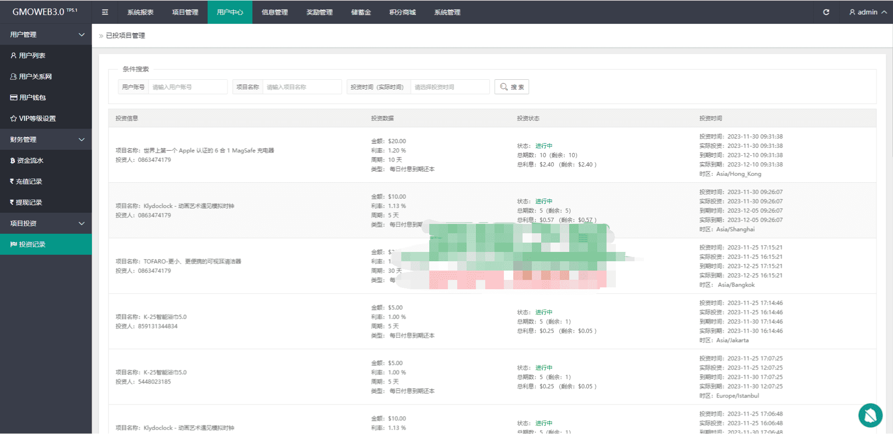
Task: Toggle the sidebar collapse hamburger icon
Action: (x=105, y=12)
